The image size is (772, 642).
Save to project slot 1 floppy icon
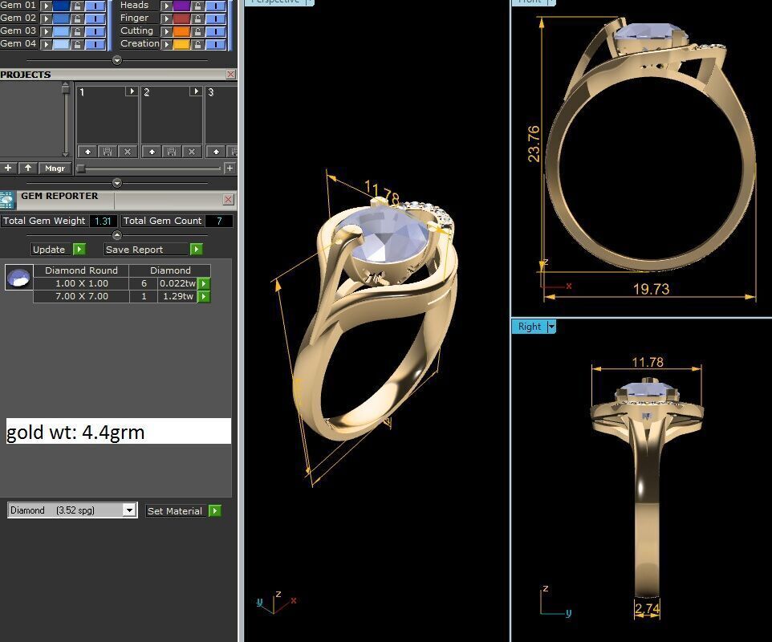[x=108, y=152]
